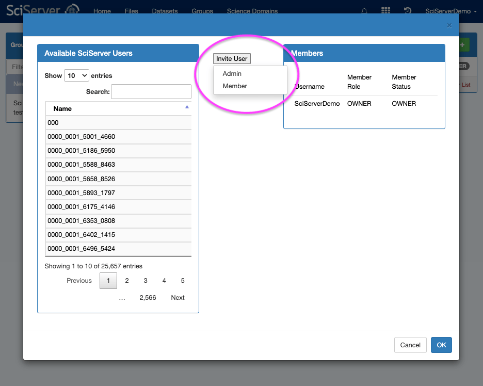Click the Name column sort arrow
This screenshot has width=483, height=386.
tap(187, 107)
